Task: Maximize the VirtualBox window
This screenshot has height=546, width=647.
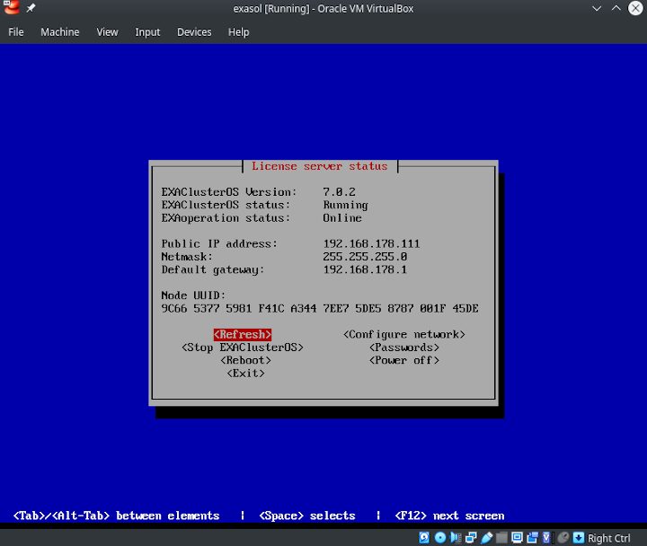Action: (x=616, y=8)
